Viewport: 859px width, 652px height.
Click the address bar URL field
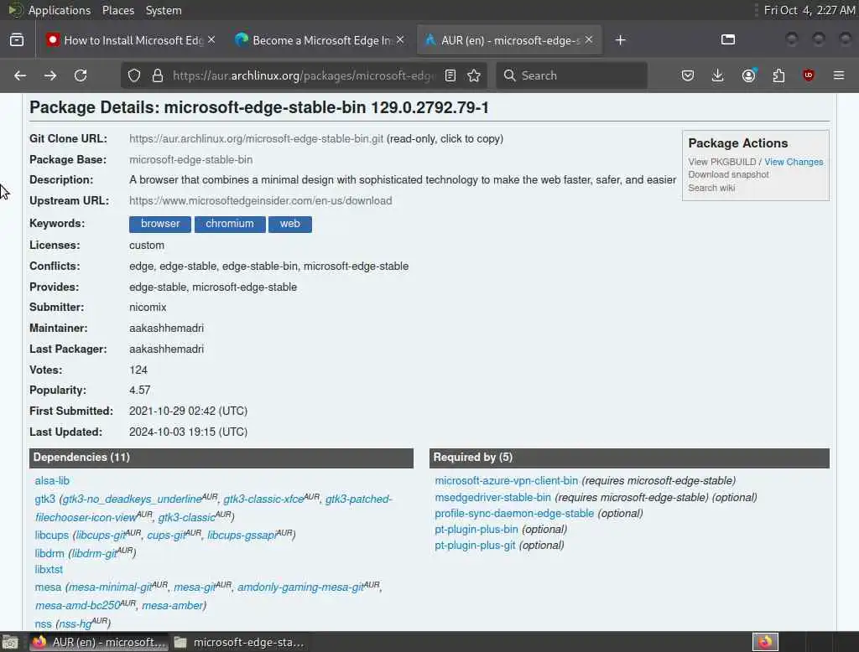[x=304, y=75]
